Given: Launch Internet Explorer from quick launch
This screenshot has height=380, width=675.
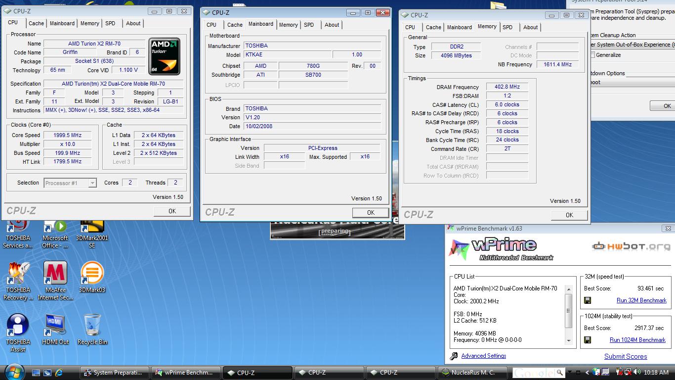Looking at the screenshot, I should (59, 373).
